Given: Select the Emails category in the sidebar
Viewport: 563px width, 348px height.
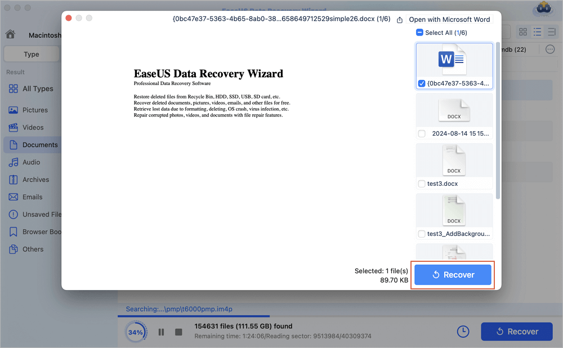Looking at the screenshot, I should 31,197.
